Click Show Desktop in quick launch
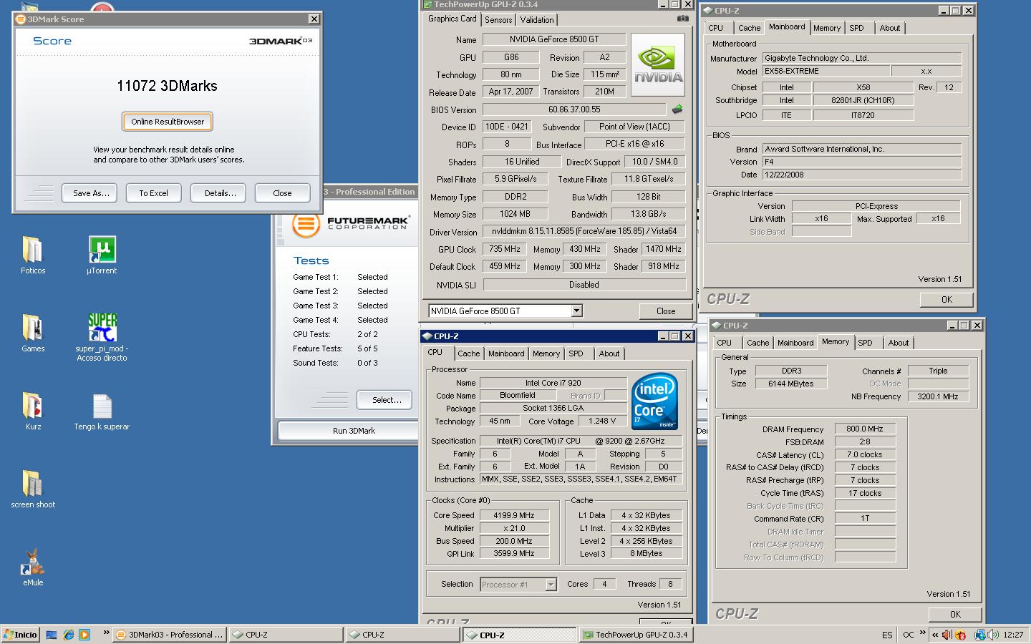Screen dimensions: 1031x644 coord(52,635)
